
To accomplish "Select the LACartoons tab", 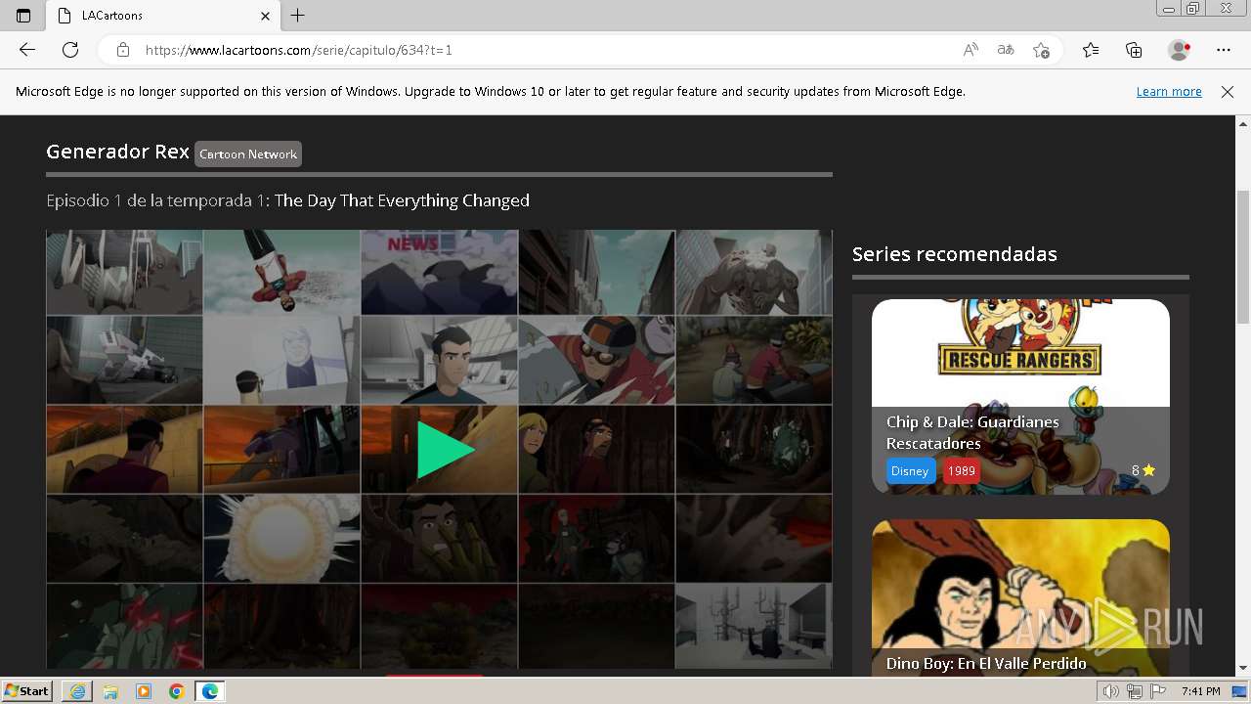I will point(163,16).
